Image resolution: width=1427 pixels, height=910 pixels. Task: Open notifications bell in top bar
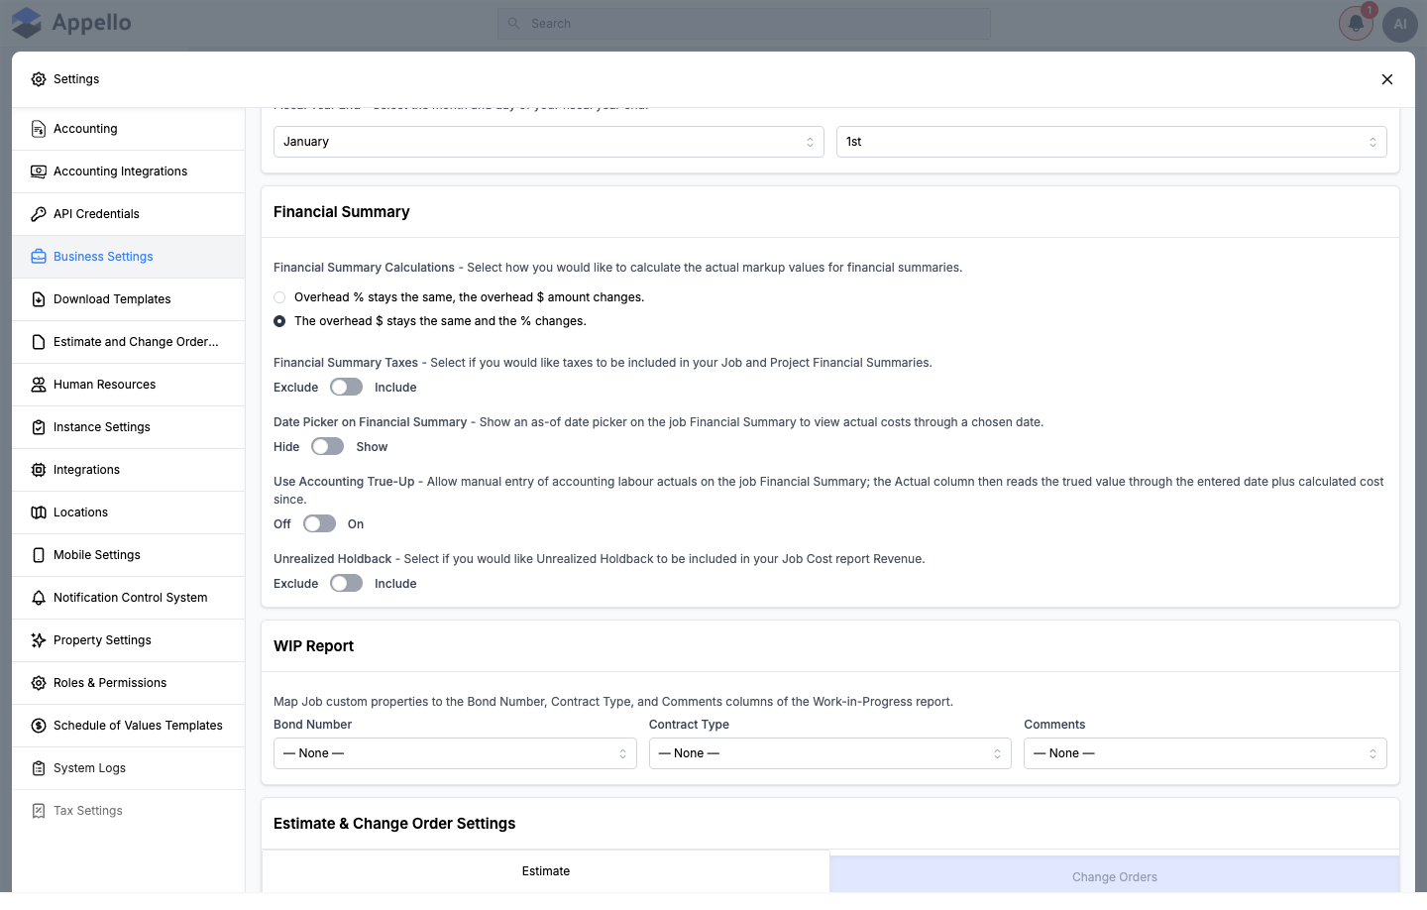pos(1356,24)
